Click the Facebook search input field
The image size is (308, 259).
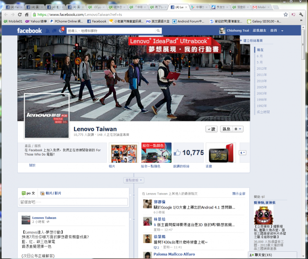(x=111, y=31)
